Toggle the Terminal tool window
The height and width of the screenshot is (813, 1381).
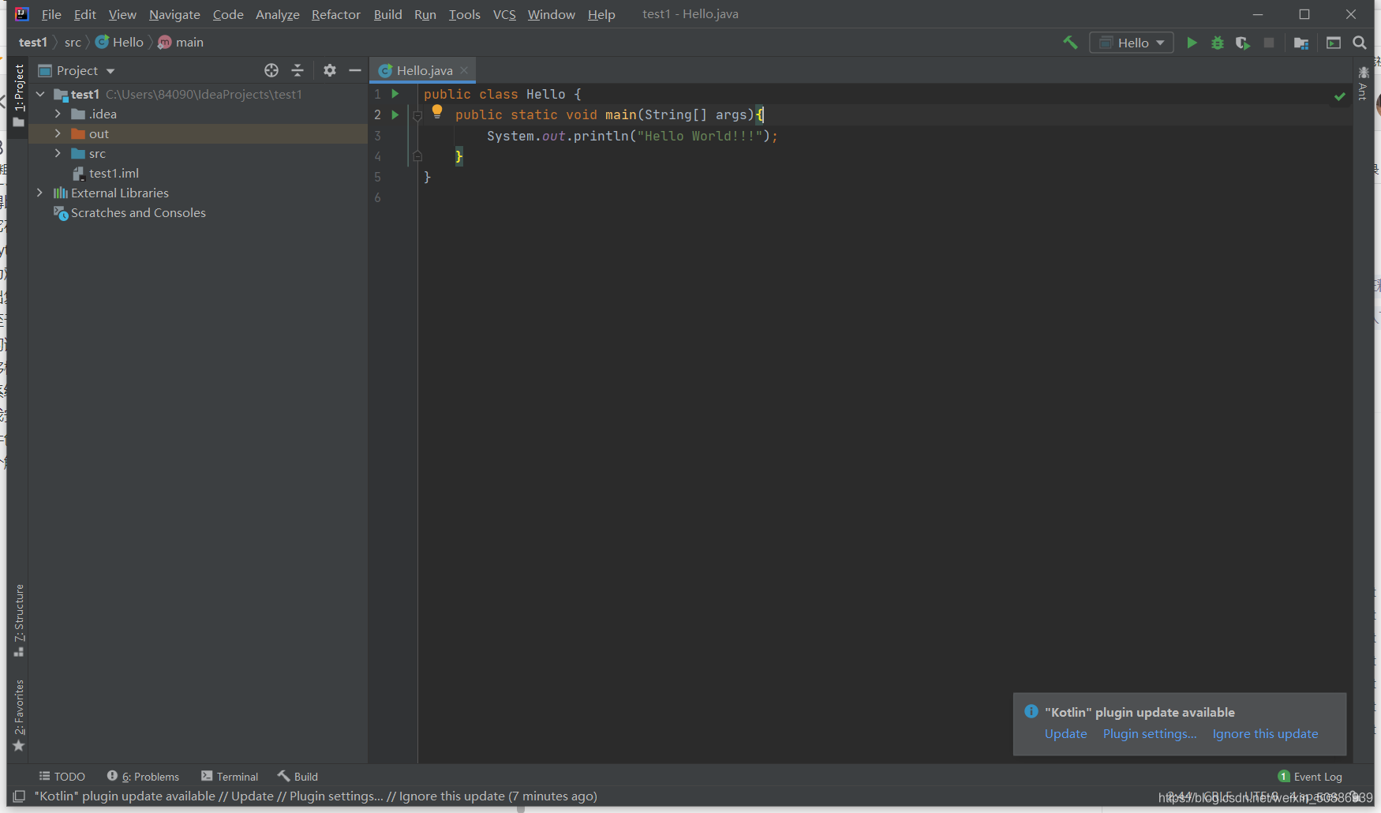point(230,777)
